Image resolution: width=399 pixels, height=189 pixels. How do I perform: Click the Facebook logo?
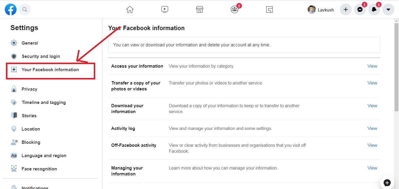point(11,9)
